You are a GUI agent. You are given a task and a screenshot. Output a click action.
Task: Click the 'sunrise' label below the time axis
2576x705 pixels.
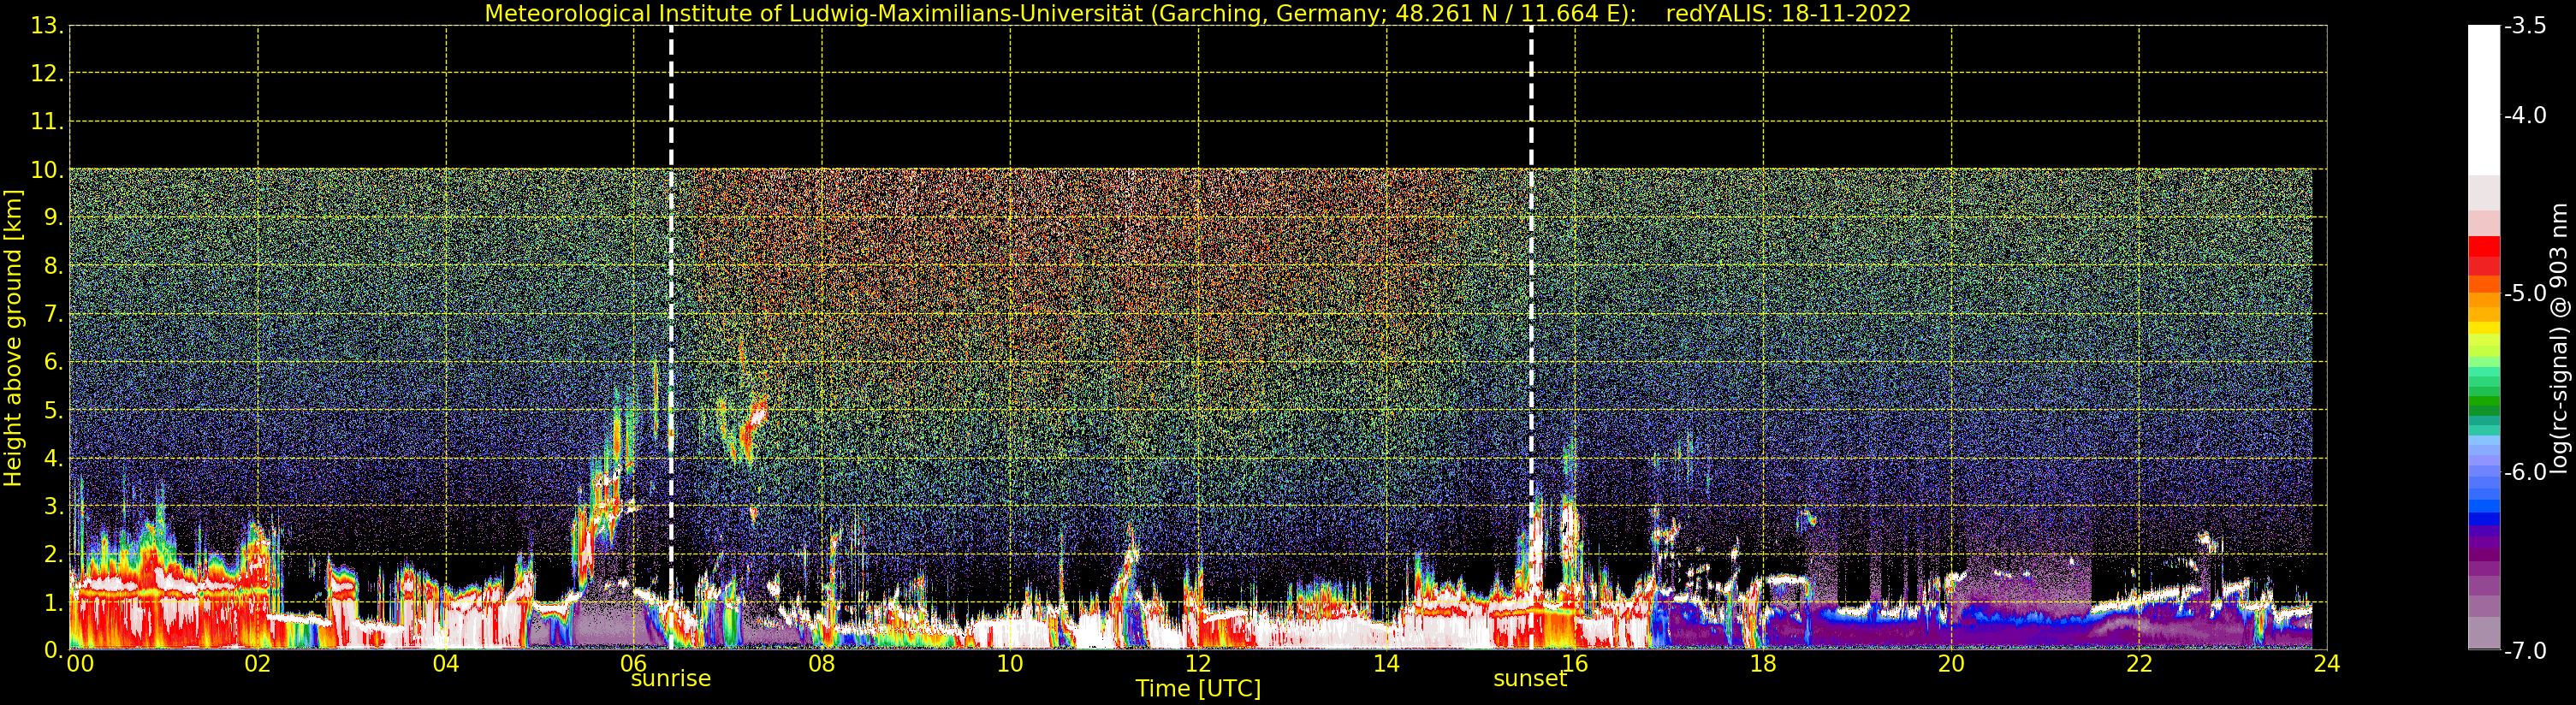pos(670,679)
